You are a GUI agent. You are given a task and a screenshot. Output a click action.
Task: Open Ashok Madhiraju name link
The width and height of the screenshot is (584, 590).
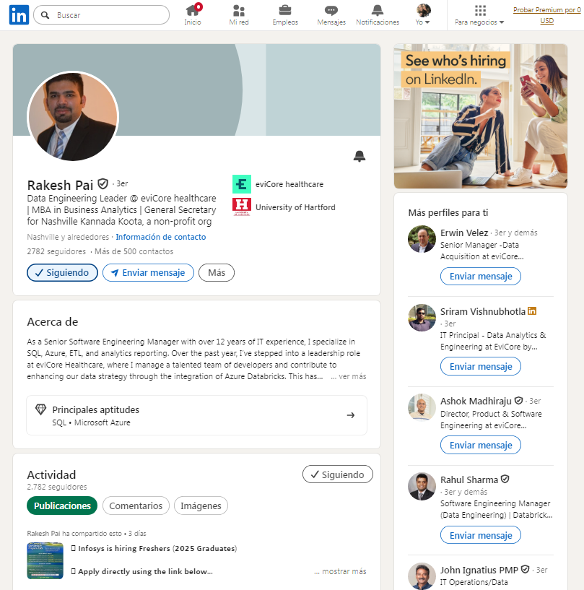pos(476,401)
